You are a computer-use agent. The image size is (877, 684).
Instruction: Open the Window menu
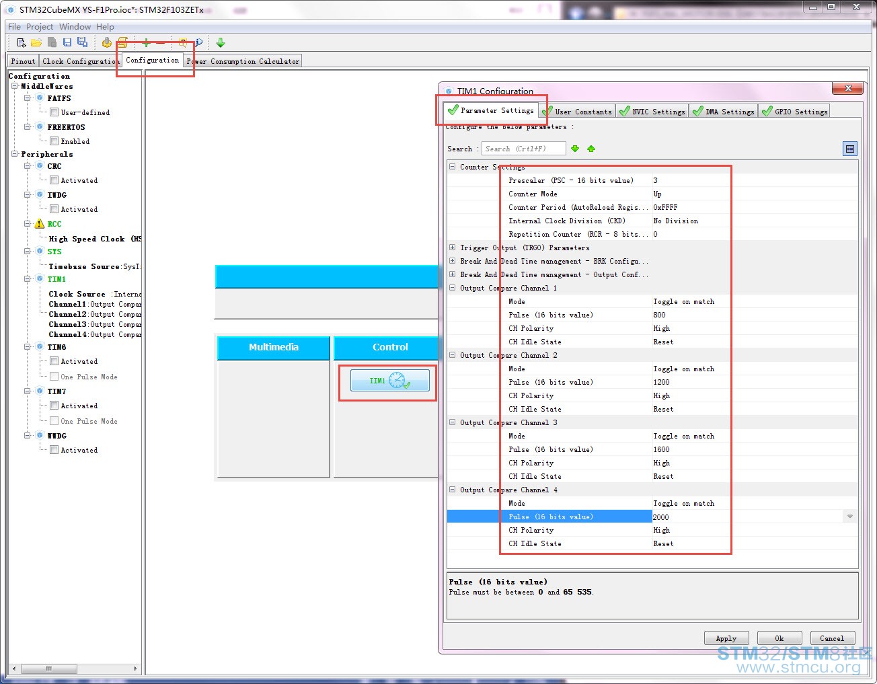tap(75, 27)
